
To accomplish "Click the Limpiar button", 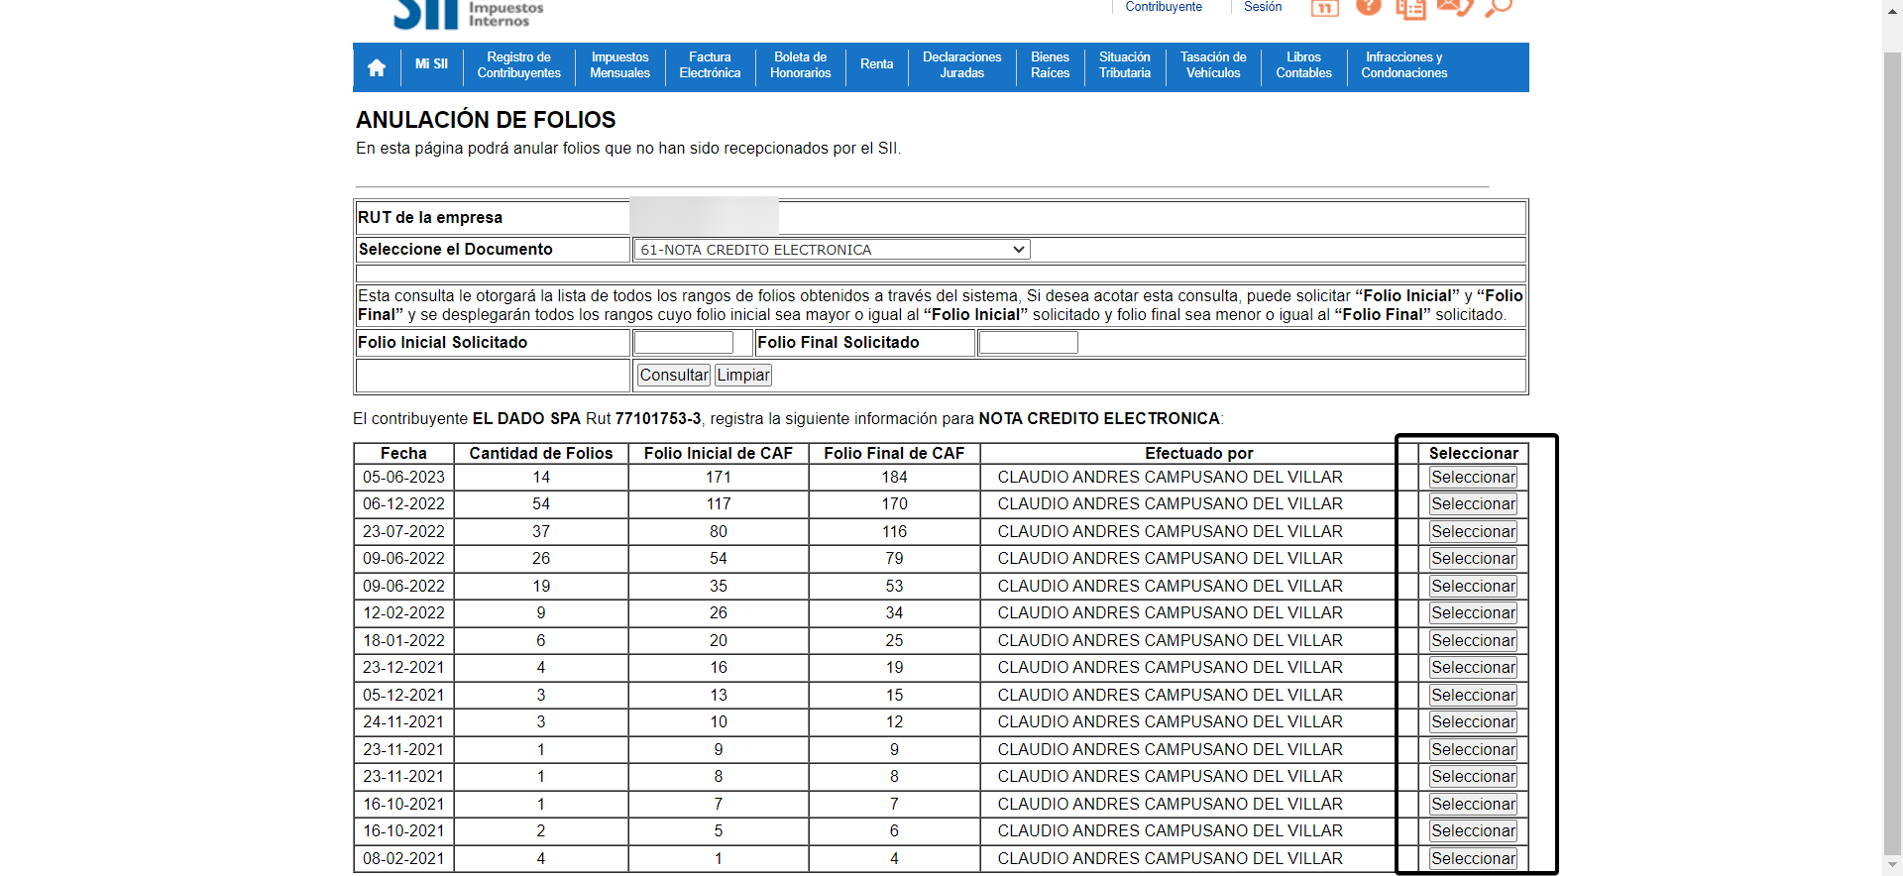I will 743,375.
